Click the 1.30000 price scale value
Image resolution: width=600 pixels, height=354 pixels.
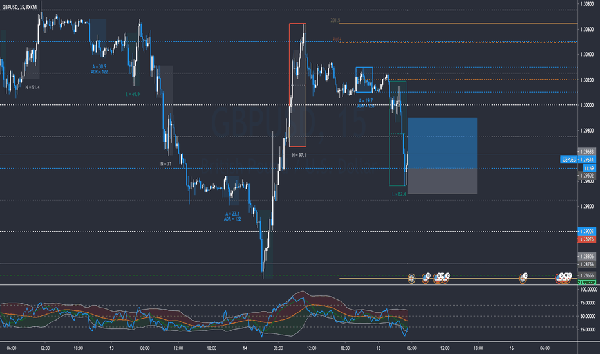(586, 106)
